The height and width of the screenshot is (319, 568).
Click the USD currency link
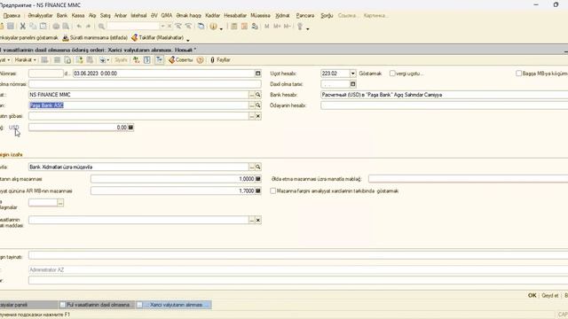tap(14, 128)
